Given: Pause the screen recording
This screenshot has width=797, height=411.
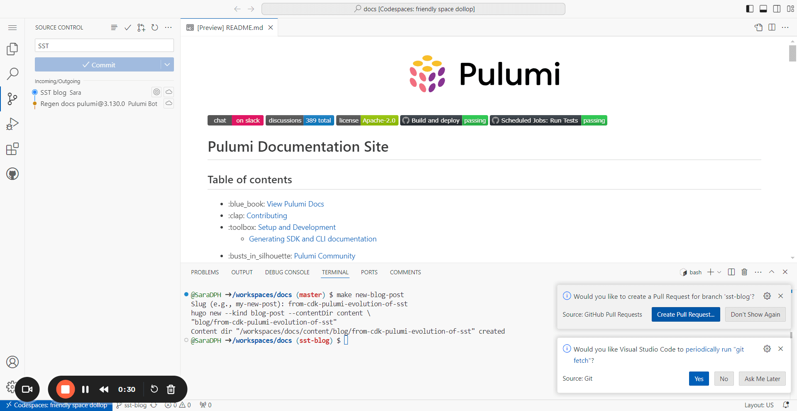Looking at the screenshot, I should pyautogui.click(x=86, y=389).
